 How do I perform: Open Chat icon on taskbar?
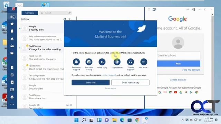pyautogui.click(x=107, y=120)
